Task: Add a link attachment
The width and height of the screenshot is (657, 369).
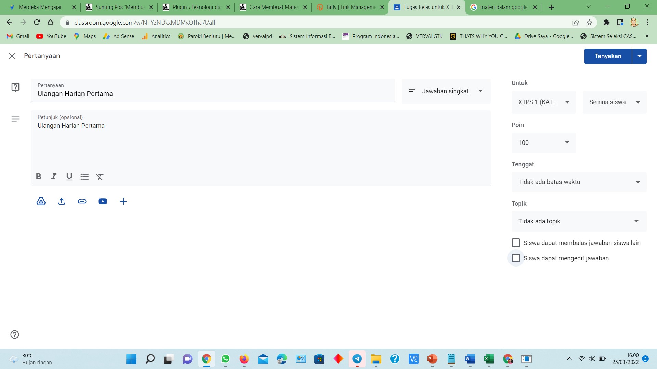Action: 82,201
